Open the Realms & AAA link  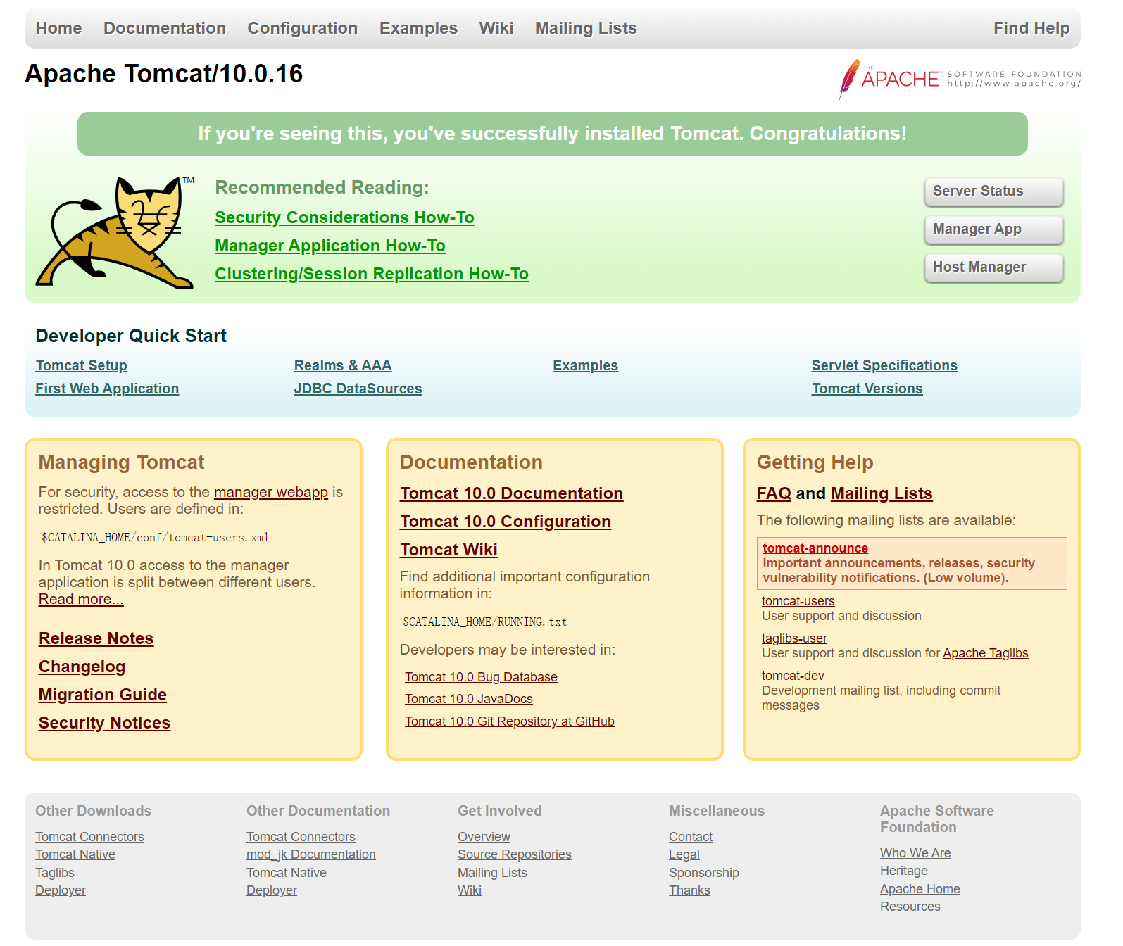point(343,365)
